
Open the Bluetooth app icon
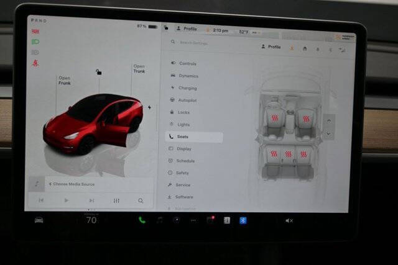243,220
